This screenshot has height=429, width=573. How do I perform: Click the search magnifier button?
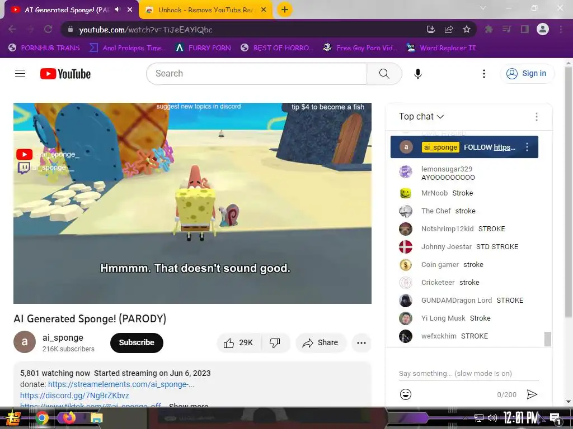point(384,74)
